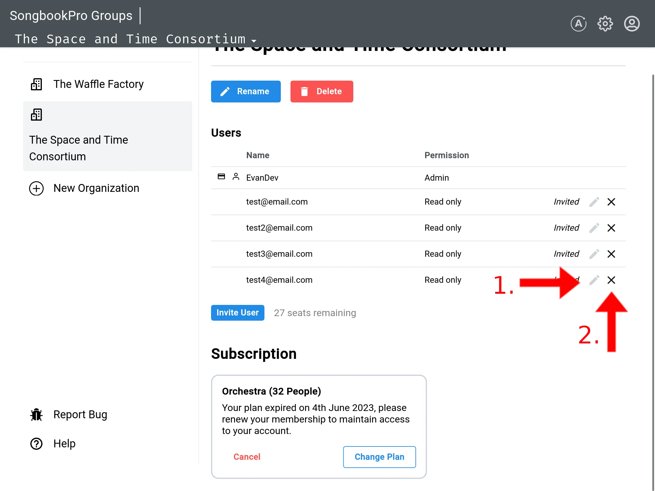The image size is (655, 491).
Task: Open Help
Action: (64, 443)
